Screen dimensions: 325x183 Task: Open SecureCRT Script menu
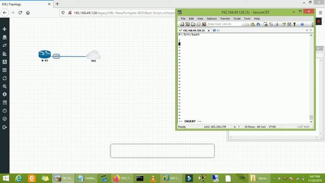237,19
